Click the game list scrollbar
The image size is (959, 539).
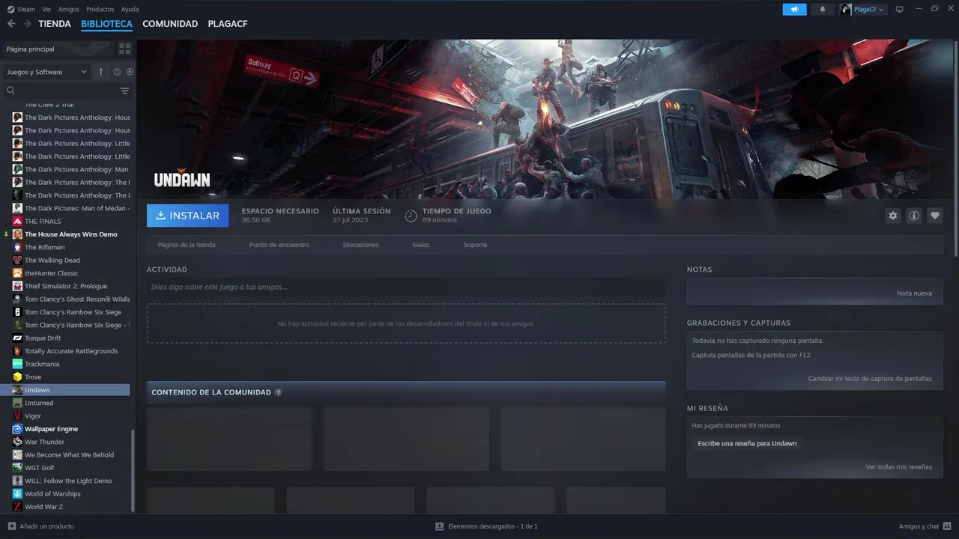(x=133, y=470)
